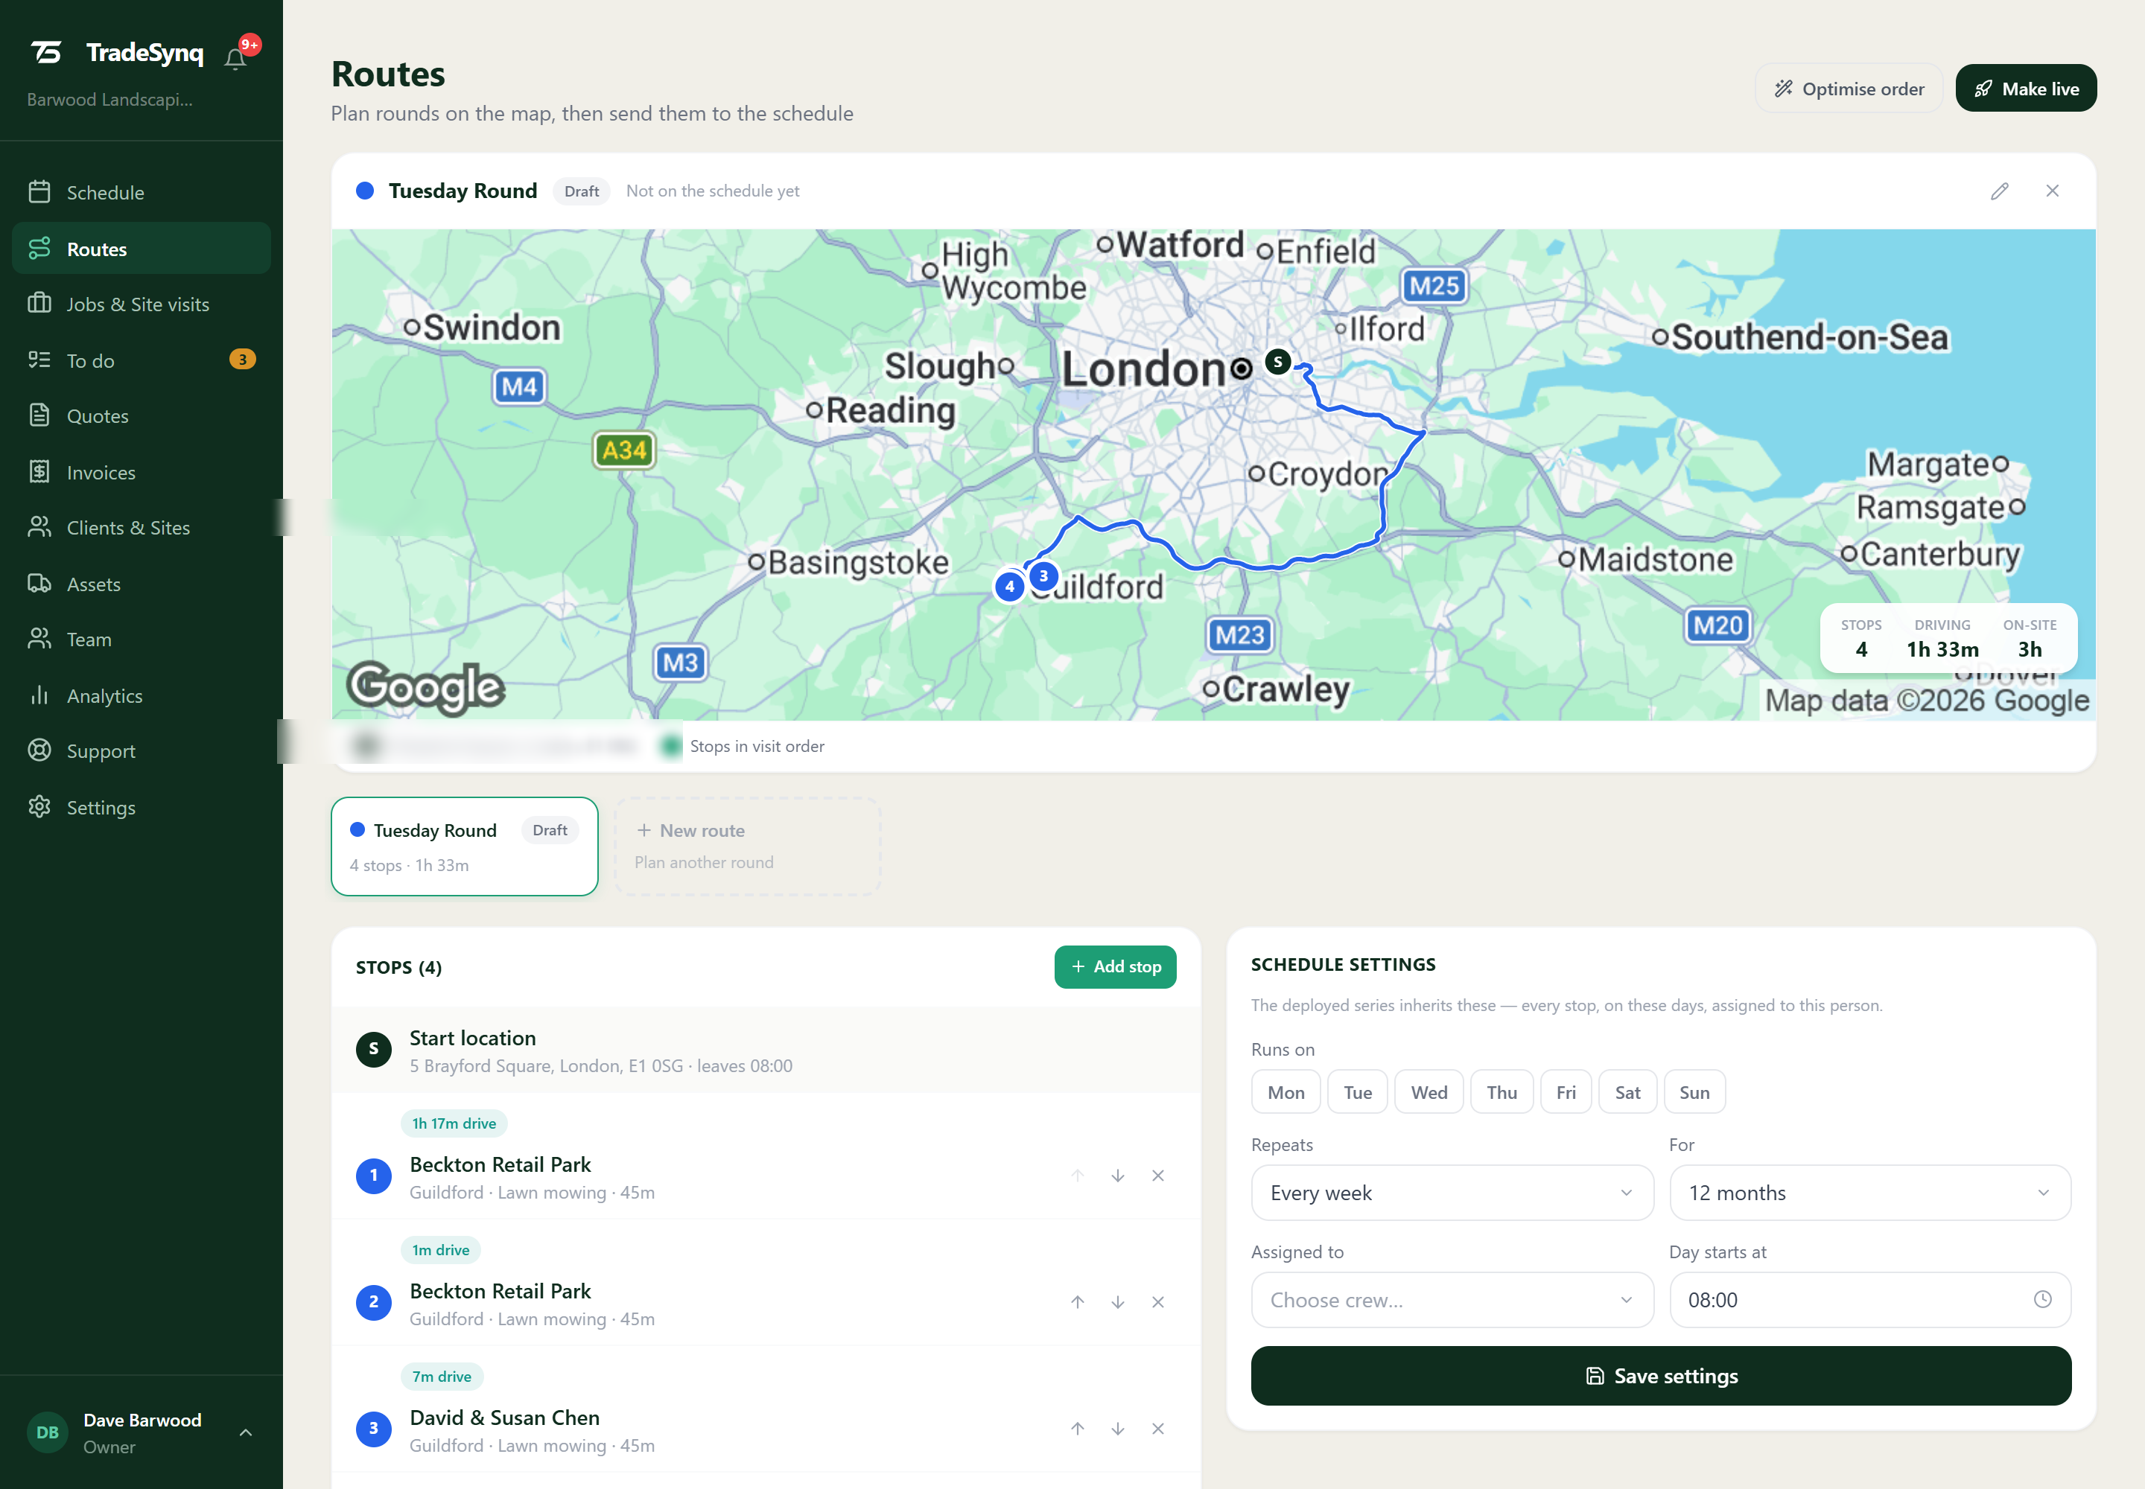The width and height of the screenshot is (2145, 1489).
Task: Open Support in the sidebar
Action: click(x=141, y=751)
